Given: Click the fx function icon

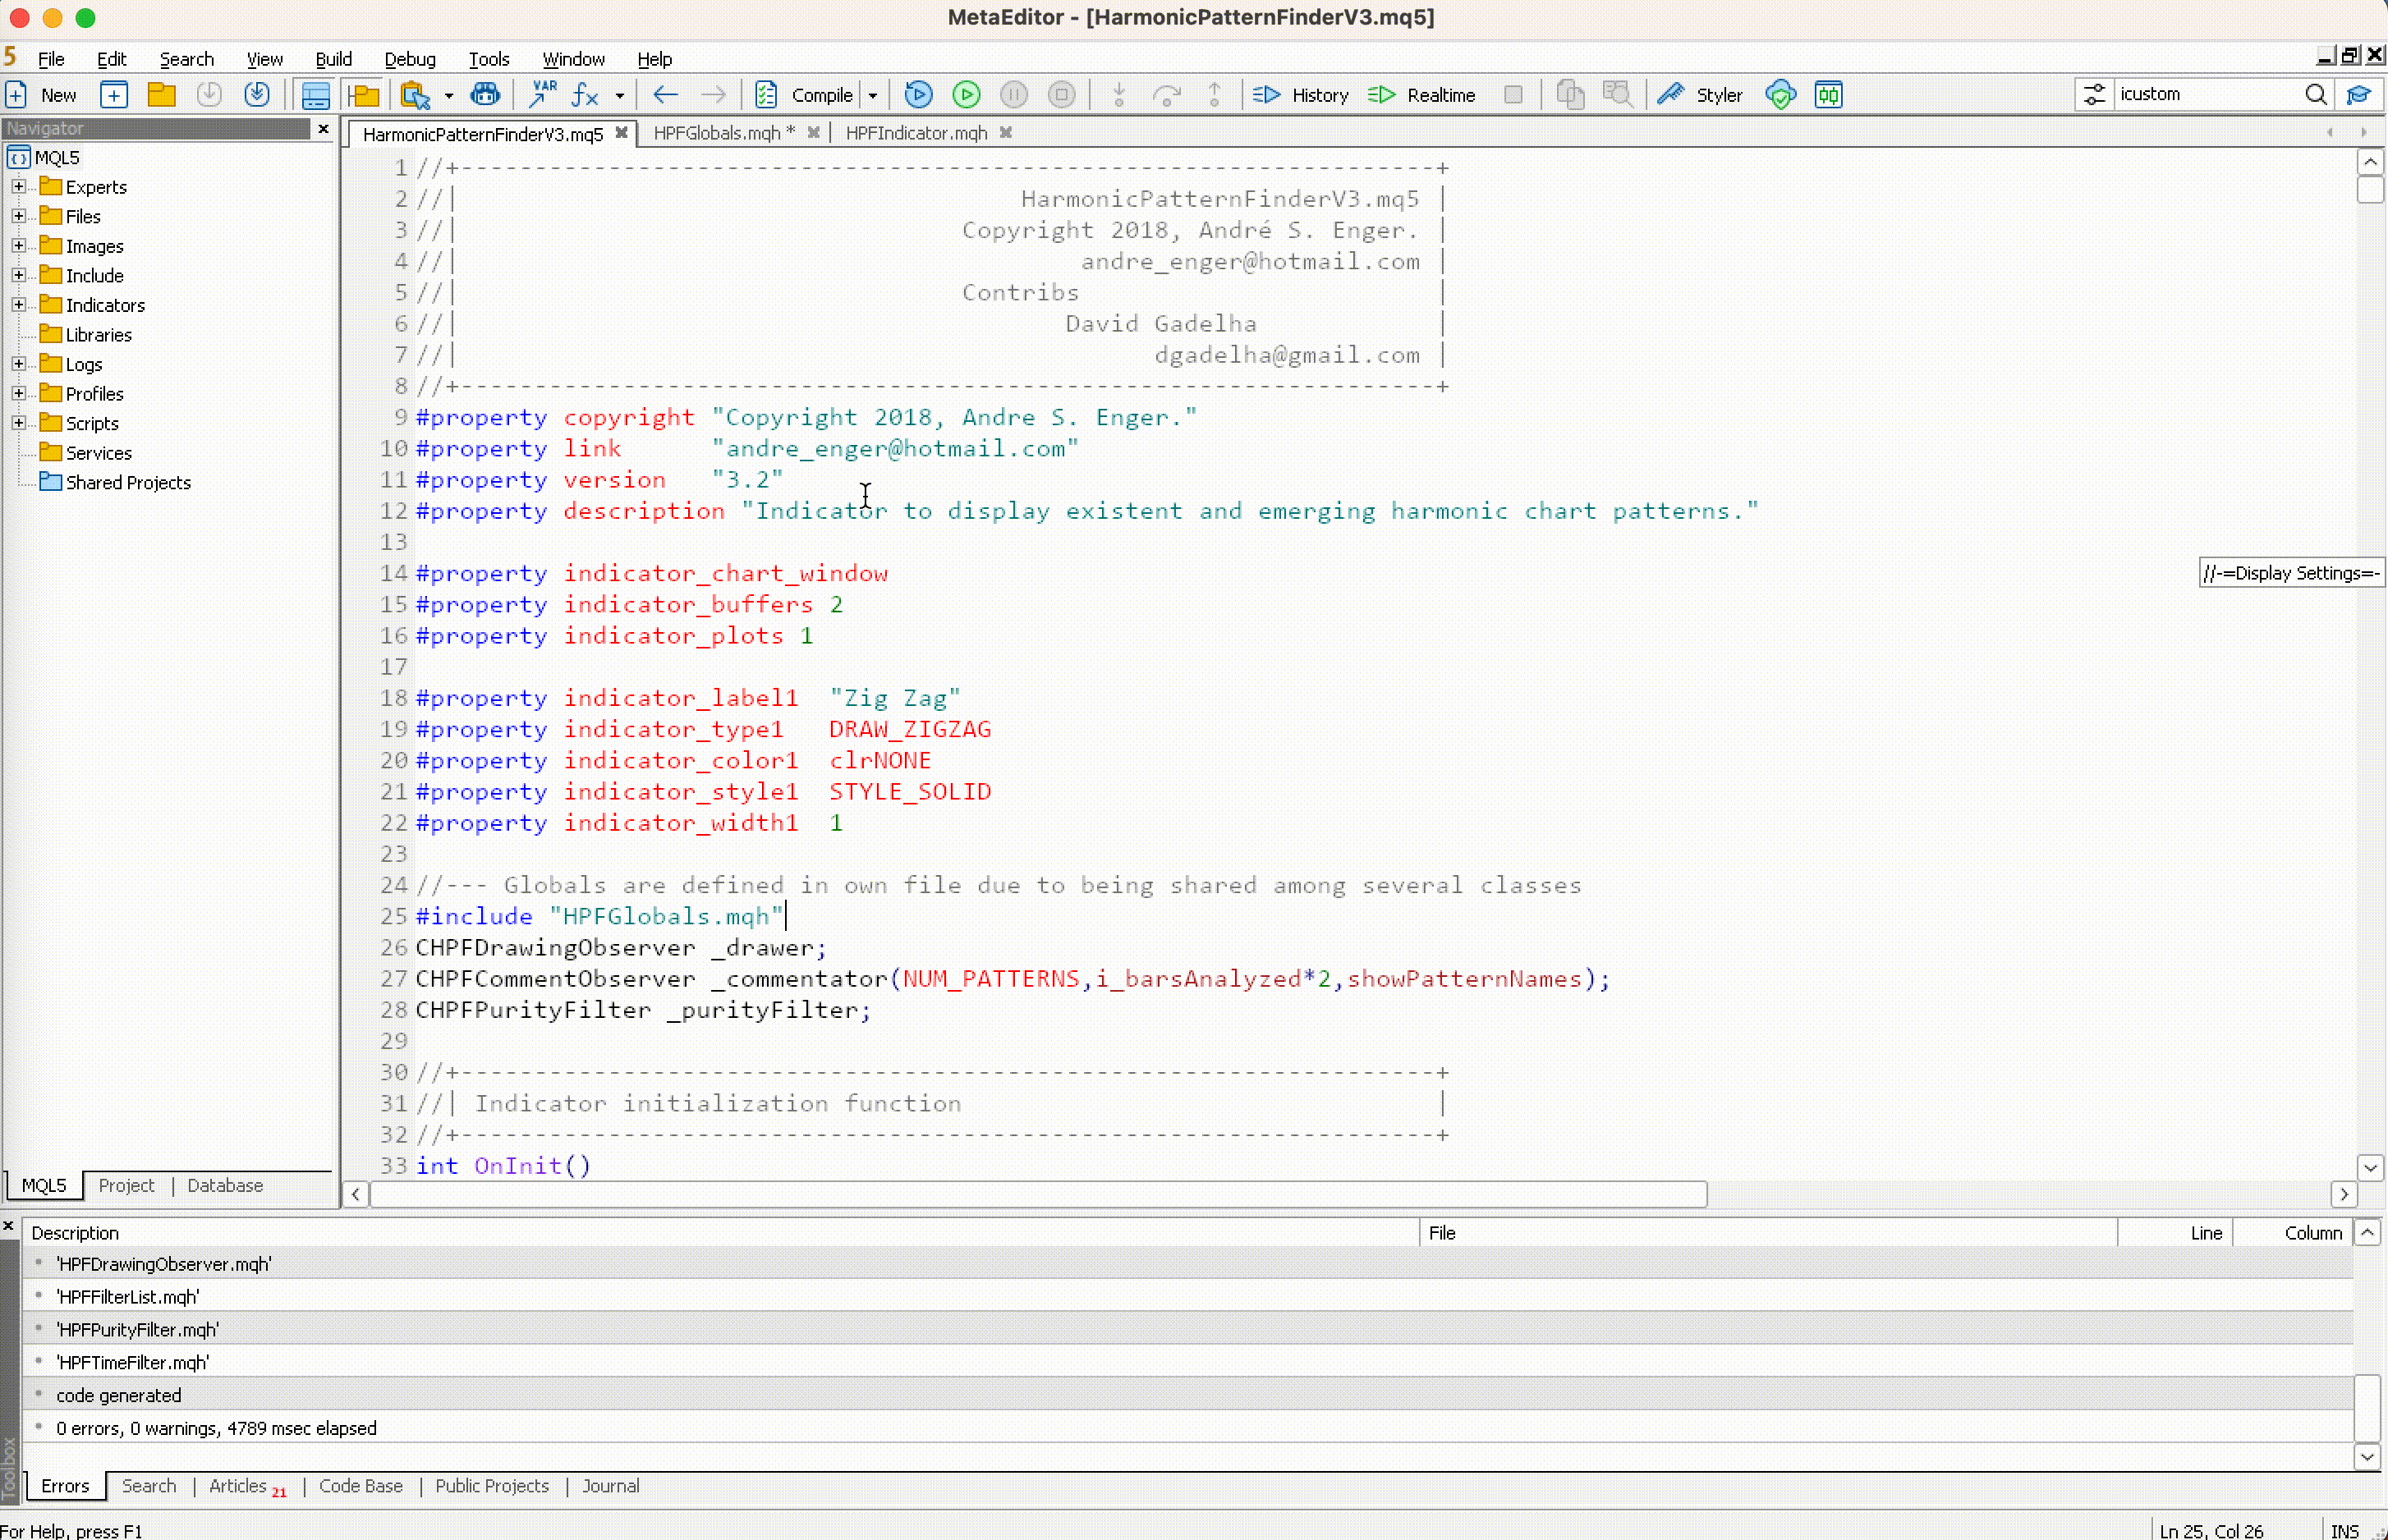Looking at the screenshot, I should pos(586,95).
